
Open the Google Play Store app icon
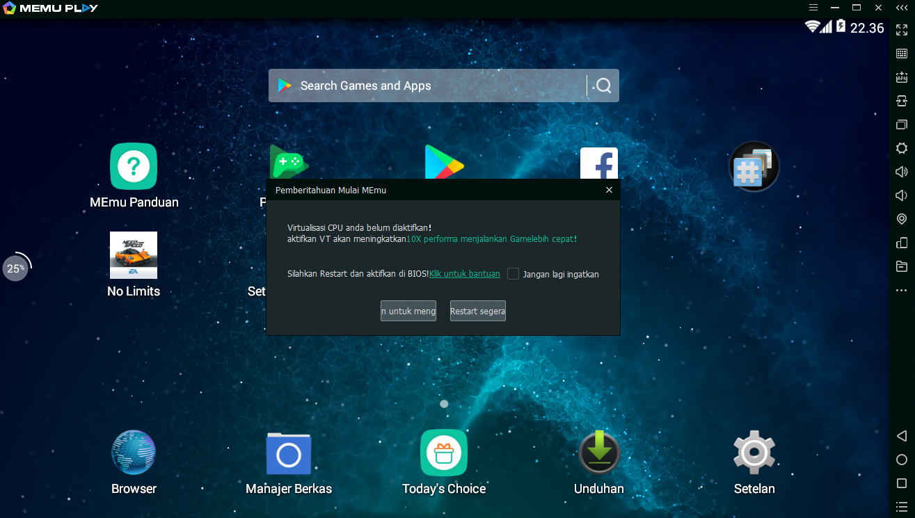(445, 162)
